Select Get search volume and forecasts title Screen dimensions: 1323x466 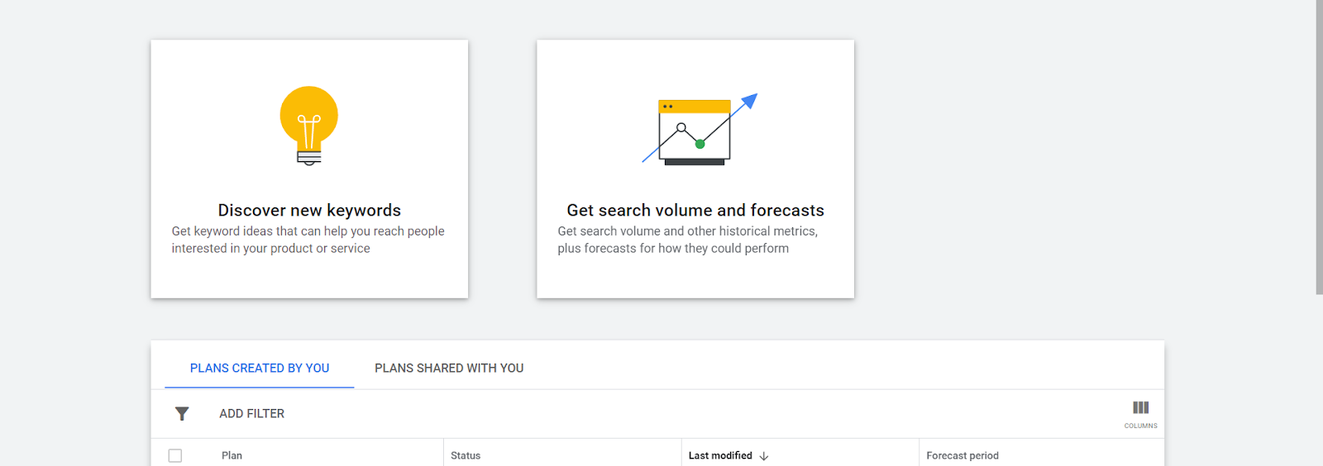click(695, 211)
